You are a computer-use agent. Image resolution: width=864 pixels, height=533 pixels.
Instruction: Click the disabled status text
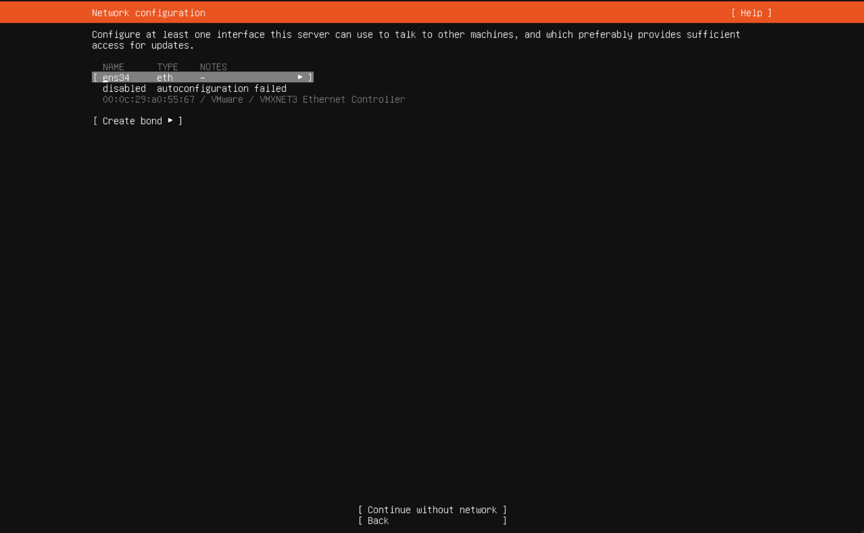pyautogui.click(x=124, y=89)
